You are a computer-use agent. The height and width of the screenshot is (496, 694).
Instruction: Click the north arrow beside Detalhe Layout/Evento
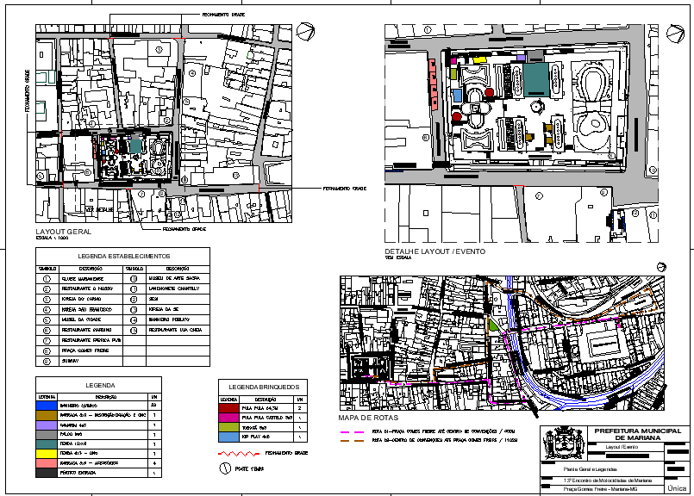coord(674,34)
